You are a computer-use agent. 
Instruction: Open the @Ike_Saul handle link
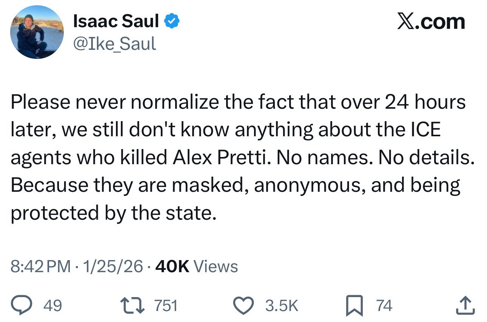(114, 44)
